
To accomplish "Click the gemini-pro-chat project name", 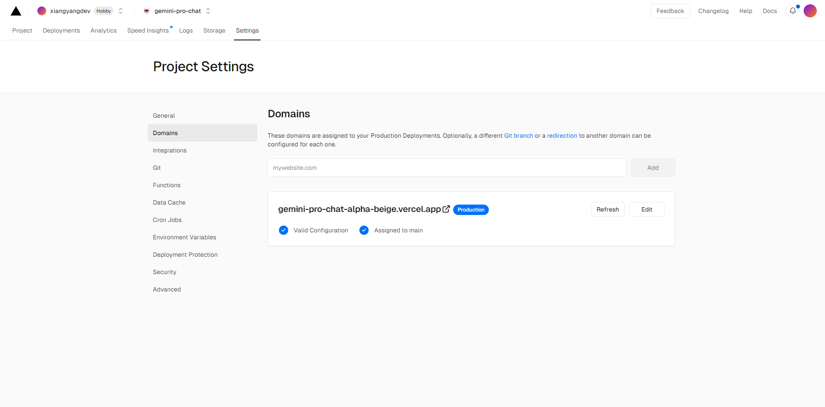I will [x=177, y=11].
